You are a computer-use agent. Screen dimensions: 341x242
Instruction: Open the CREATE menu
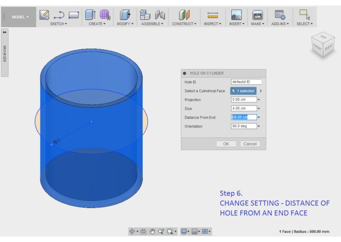(97, 24)
